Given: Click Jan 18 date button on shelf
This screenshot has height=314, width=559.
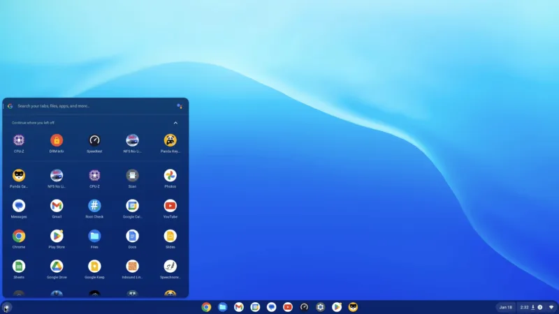Looking at the screenshot, I should pos(506,307).
